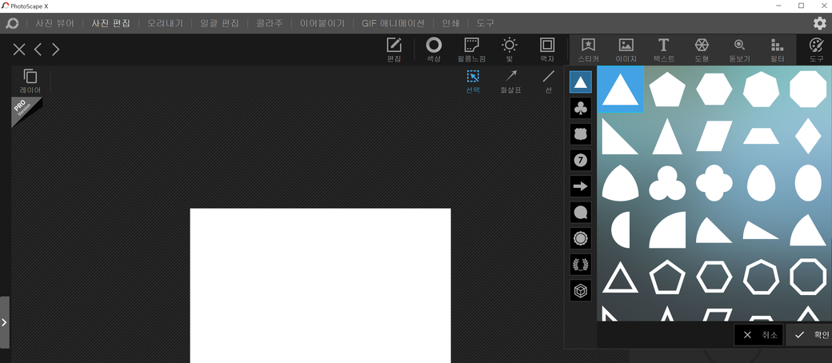Image resolution: width=832 pixels, height=363 pixels.
Task: Open the 색상 (Color) adjustments
Action: click(434, 50)
